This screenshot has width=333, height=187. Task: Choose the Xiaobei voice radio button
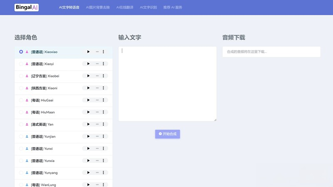(21, 76)
